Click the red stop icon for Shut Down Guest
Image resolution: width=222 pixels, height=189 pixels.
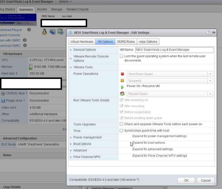(x=122, y=74)
